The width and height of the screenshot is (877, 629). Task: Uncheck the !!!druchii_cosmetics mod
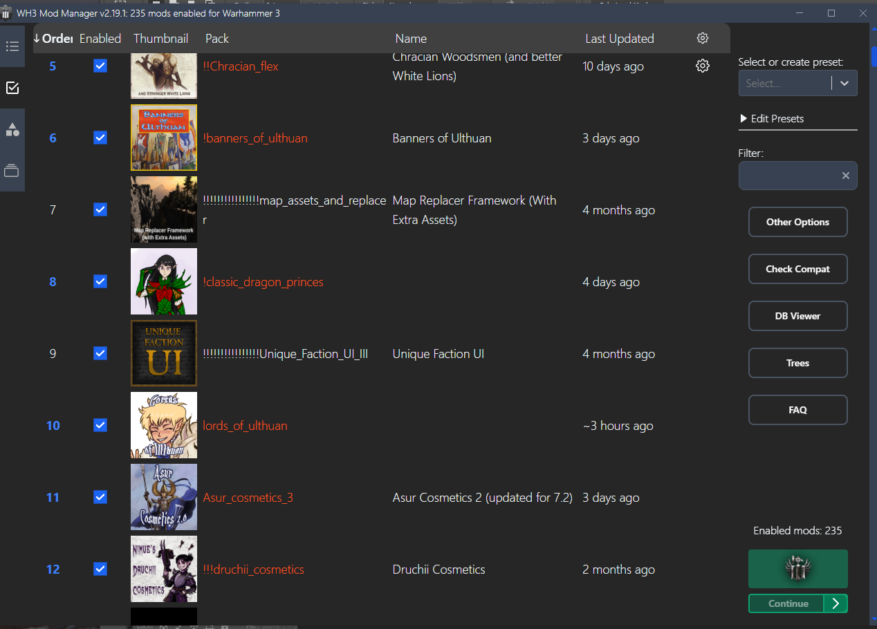[x=100, y=569]
